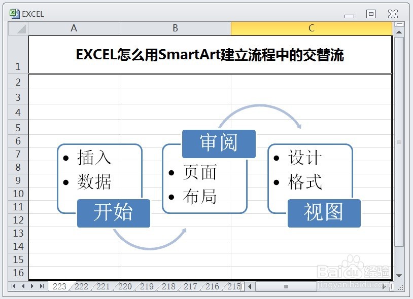Go to first sheet tab navigation arrow
This screenshot has height=299, width=413.
[13, 286]
